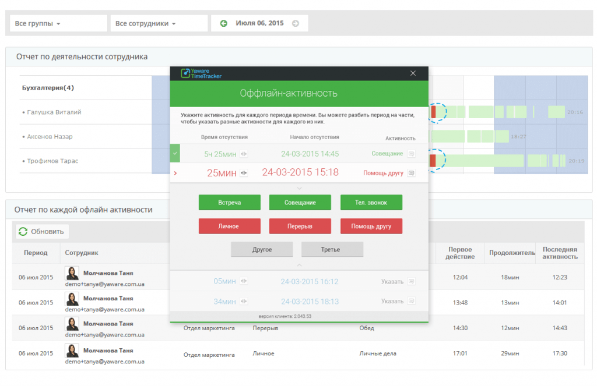Toggle green checkmark on 5ч 25мин row
This screenshot has height=386, width=597.
175,154
